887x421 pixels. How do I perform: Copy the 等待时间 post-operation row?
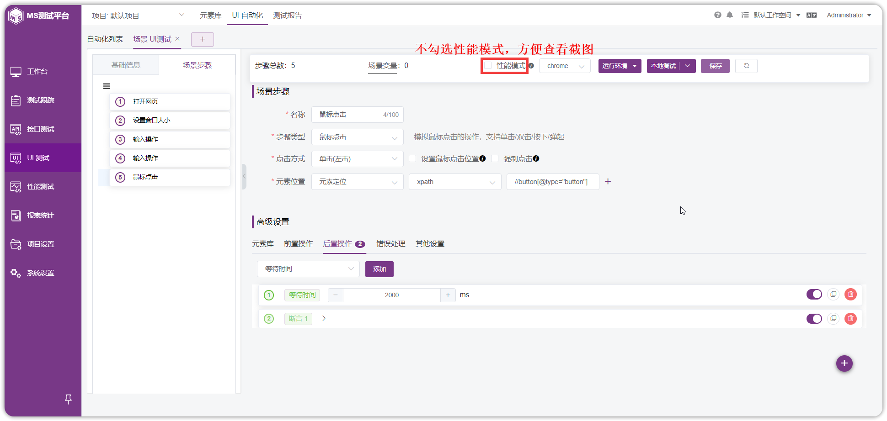click(834, 295)
